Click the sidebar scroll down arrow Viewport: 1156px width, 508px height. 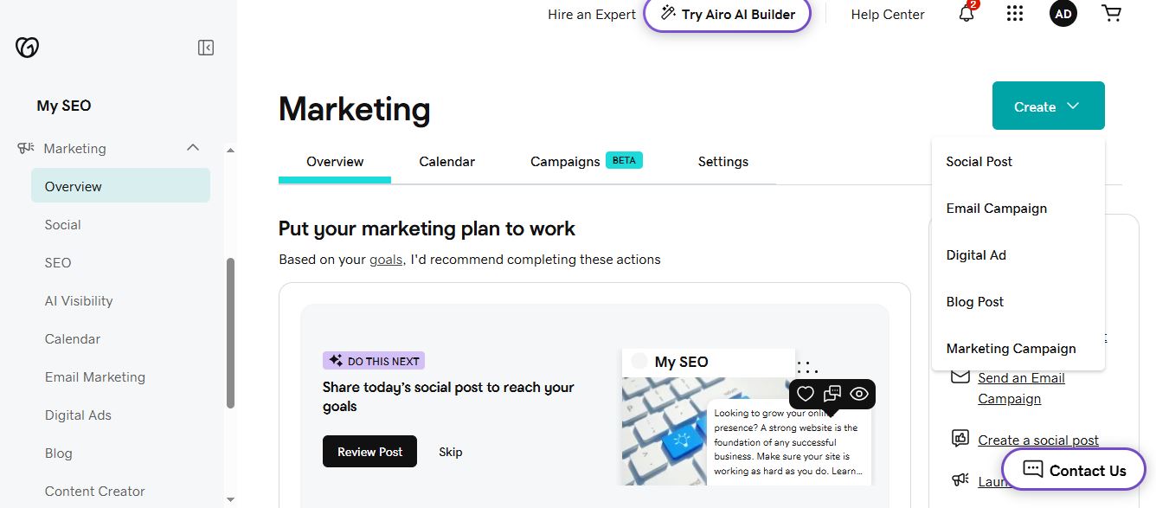230,499
